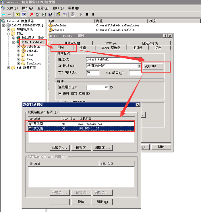Click the 取消 button

(81, 202)
